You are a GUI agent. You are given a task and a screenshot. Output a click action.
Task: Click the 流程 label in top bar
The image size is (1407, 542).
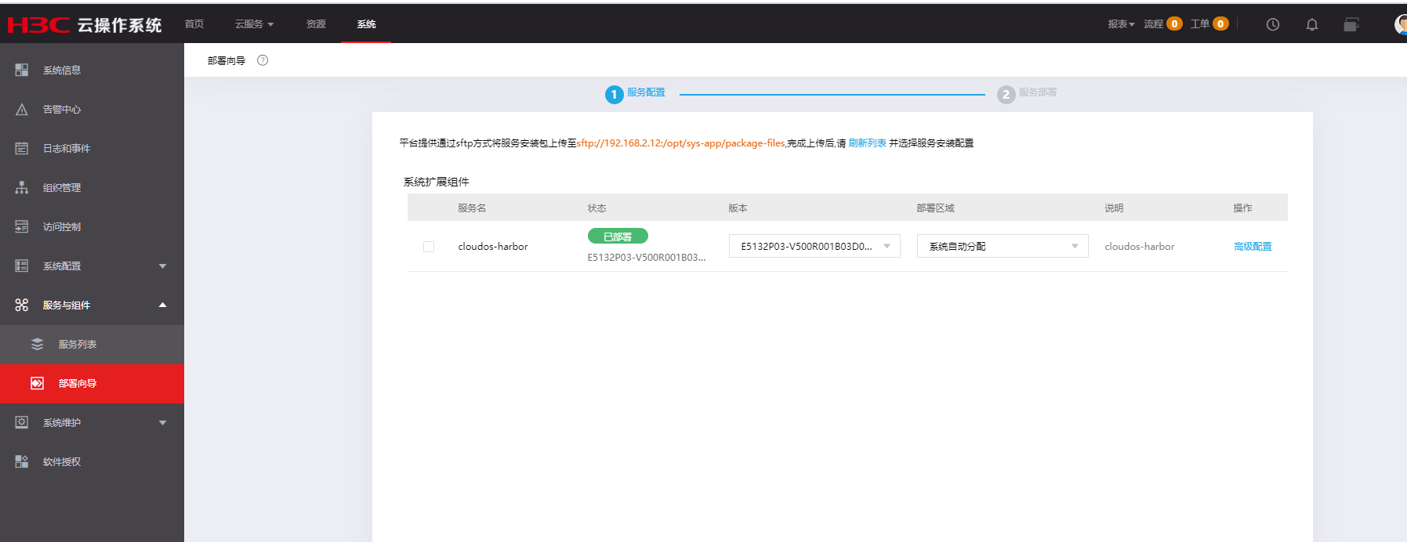(x=1153, y=24)
